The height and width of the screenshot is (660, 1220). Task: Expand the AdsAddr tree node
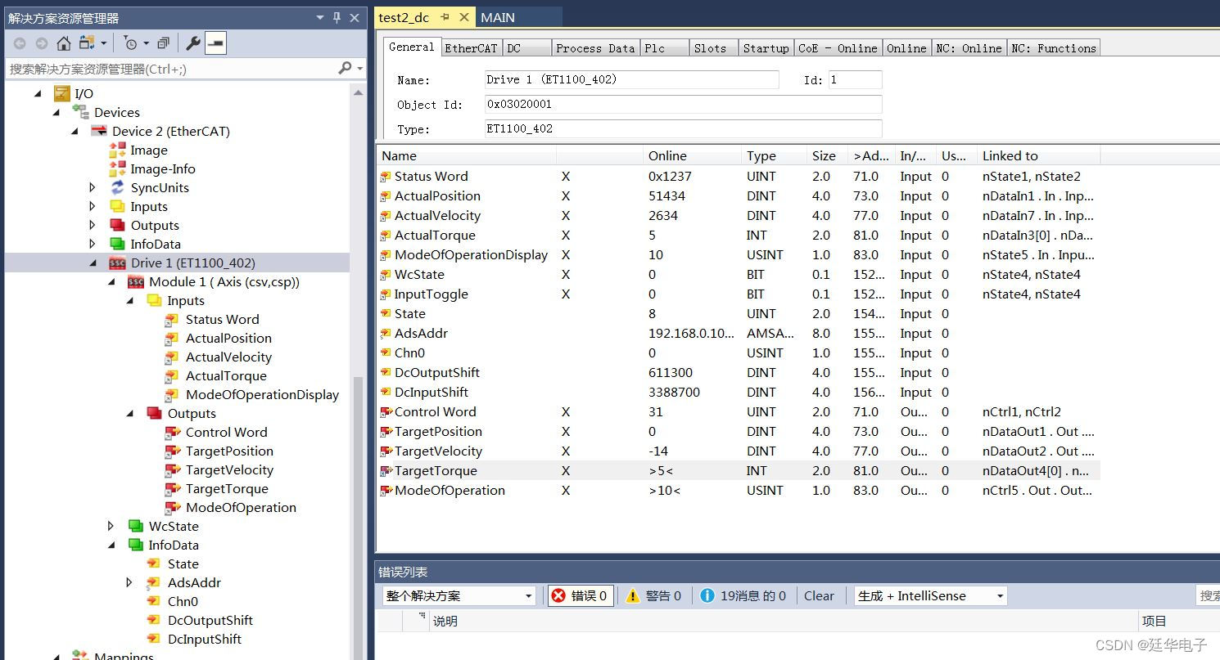pyautogui.click(x=129, y=583)
